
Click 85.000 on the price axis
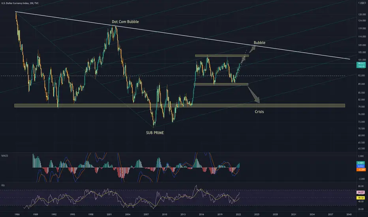(361, 93)
